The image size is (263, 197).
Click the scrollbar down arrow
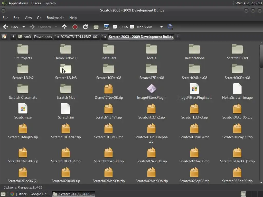(x=261, y=182)
